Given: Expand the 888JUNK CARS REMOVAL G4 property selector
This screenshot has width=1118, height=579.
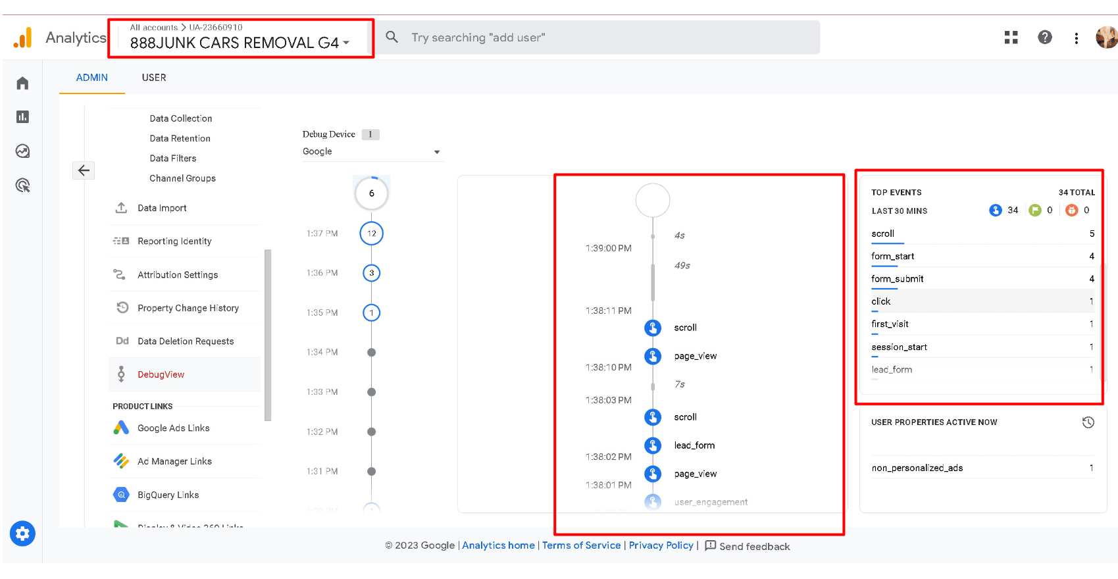Looking at the screenshot, I should (x=240, y=43).
